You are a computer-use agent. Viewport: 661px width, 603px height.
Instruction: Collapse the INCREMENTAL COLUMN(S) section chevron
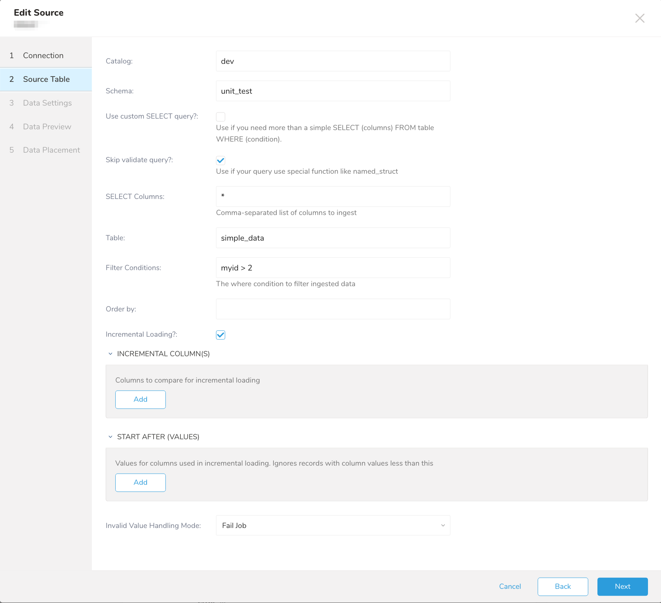point(110,354)
